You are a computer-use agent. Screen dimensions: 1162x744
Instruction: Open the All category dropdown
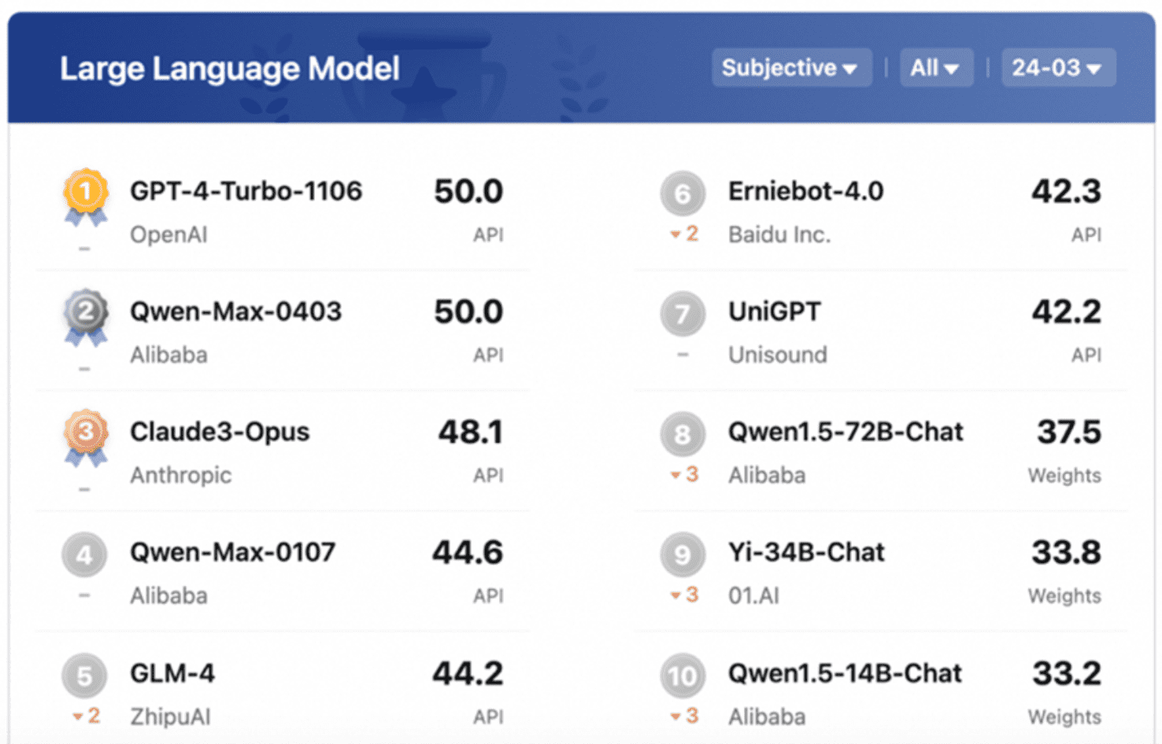coord(936,68)
